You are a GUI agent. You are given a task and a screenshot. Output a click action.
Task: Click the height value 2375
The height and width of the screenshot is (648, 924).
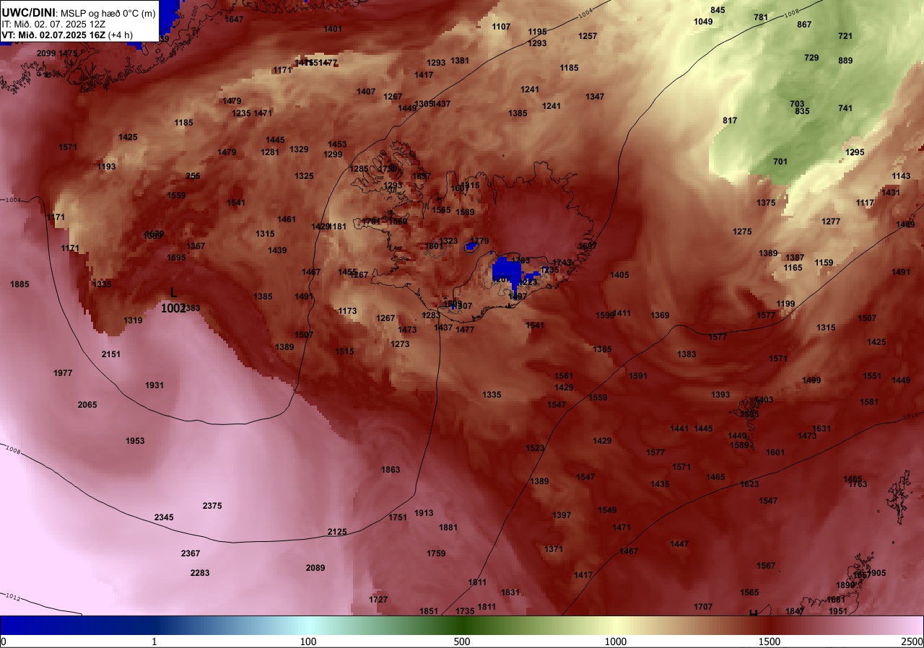point(212,506)
